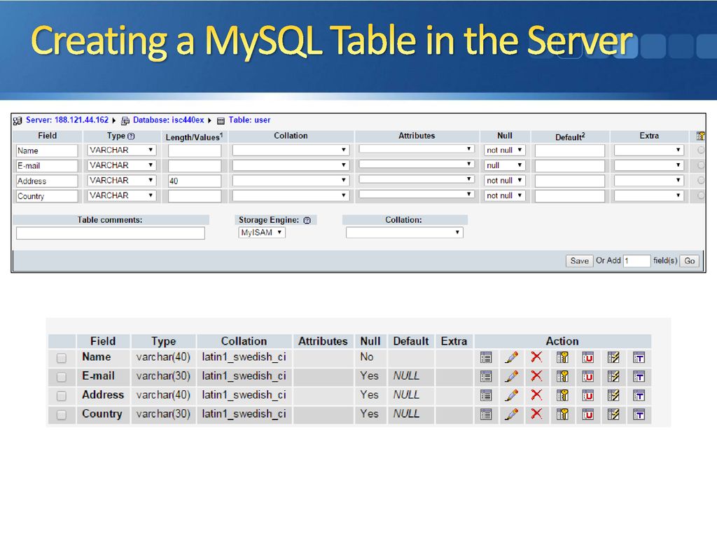The image size is (717, 538).
Task: Click the Name field input box
Action: click(47, 151)
